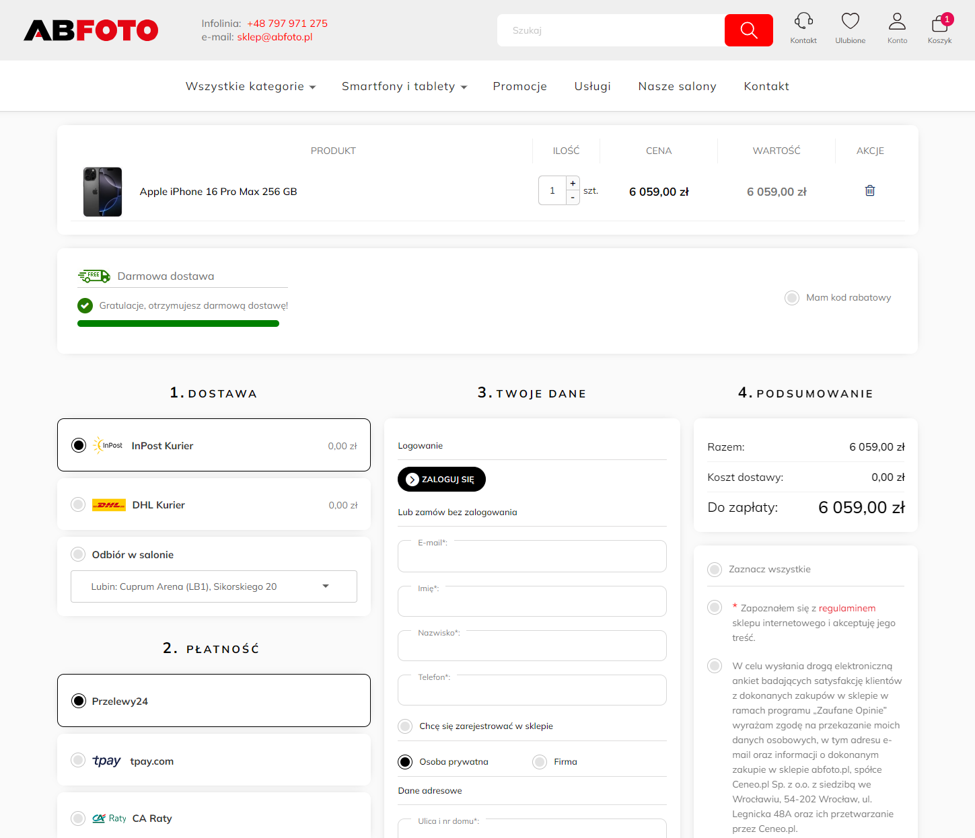Click inside the E-mail input field
Viewport: 975px width, 838px height.
(x=532, y=556)
